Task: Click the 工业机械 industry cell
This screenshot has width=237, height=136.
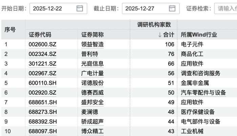Action: tap(192, 131)
